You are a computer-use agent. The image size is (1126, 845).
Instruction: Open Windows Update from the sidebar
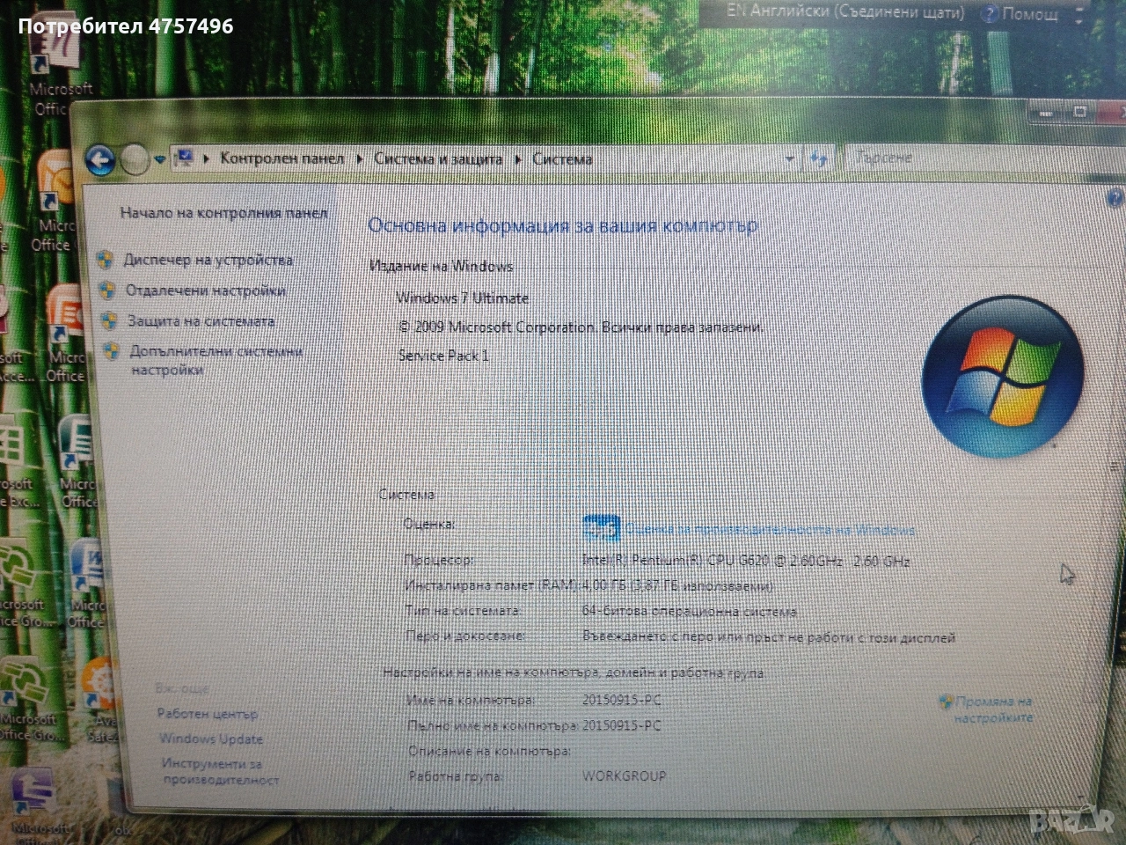pos(211,739)
